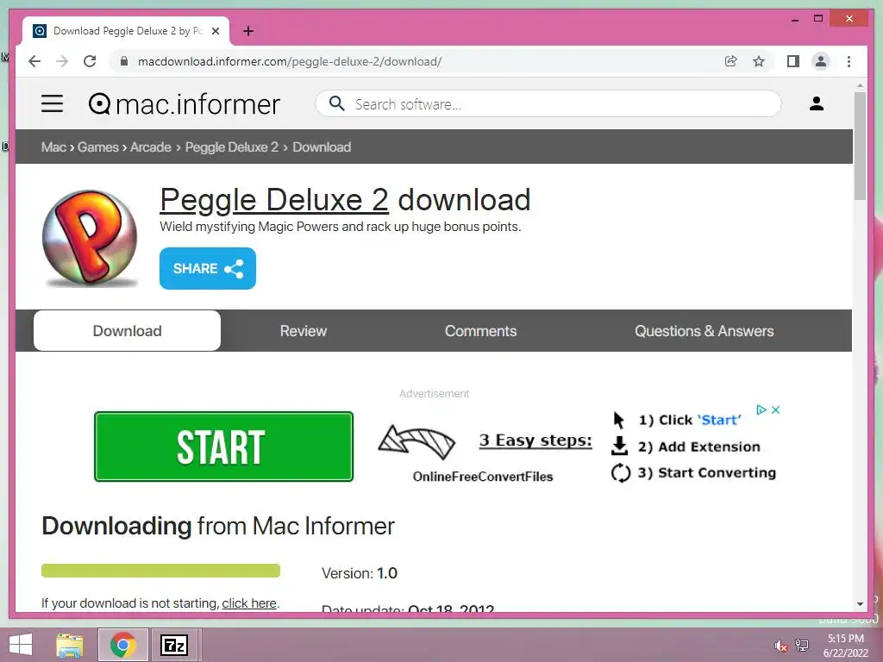Image resolution: width=883 pixels, height=662 pixels.
Task: Focus the Search software field
Action: tap(548, 103)
